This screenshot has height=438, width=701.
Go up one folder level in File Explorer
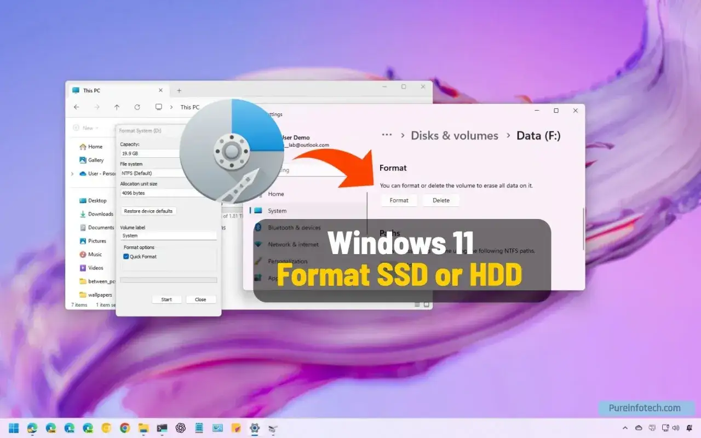click(x=117, y=107)
